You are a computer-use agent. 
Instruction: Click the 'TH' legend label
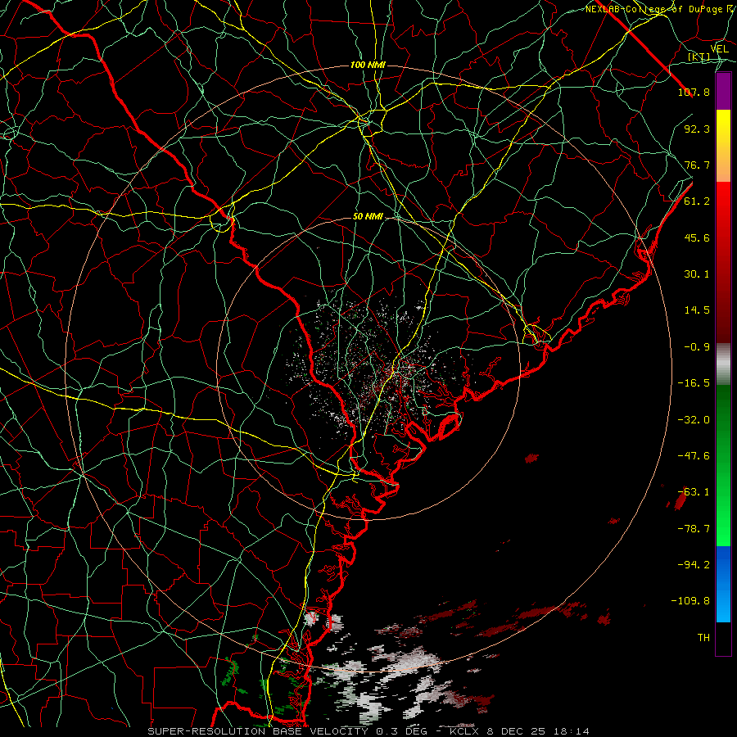[703, 638]
